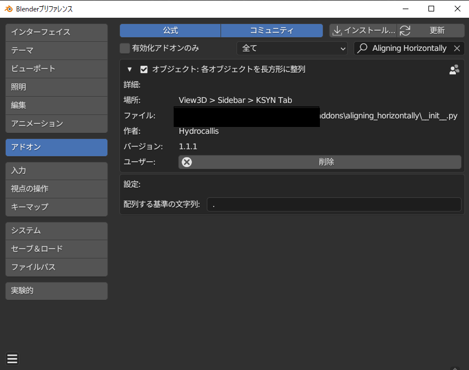Maximize the Blender preferences window
The image size is (469, 370).
coord(431,9)
